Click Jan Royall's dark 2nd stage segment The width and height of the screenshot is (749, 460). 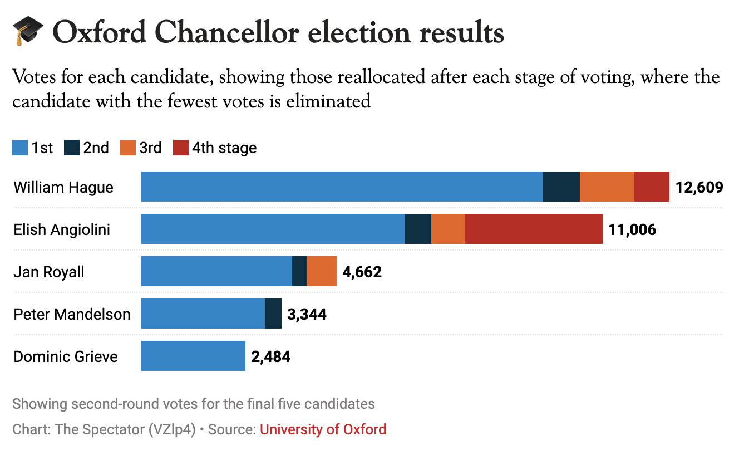(x=299, y=271)
